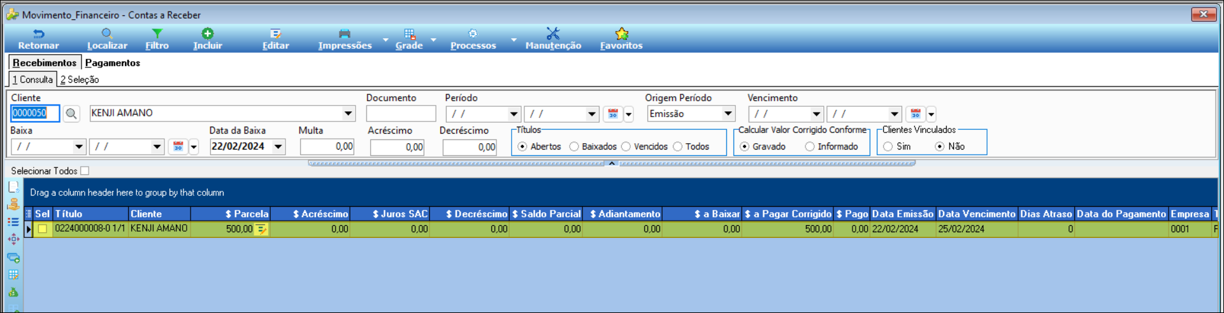Screen dimensions: 1224x313
Task: Click the document icon in left sidebar
Action: 13,187
